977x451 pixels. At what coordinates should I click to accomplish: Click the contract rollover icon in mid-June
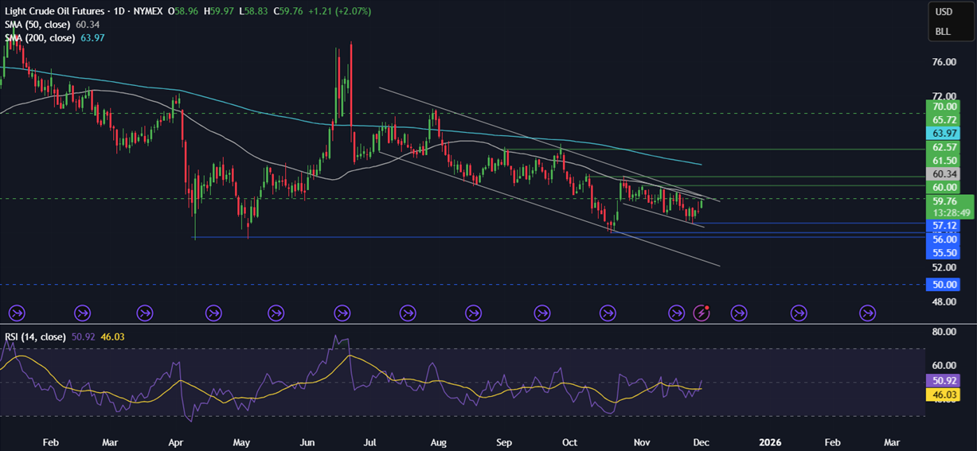point(342,313)
